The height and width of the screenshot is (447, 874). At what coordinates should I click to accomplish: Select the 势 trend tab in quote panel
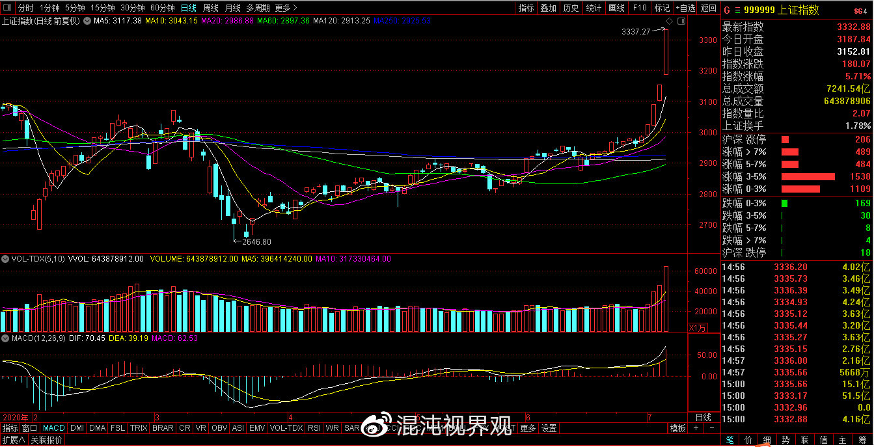click(786, 440)
